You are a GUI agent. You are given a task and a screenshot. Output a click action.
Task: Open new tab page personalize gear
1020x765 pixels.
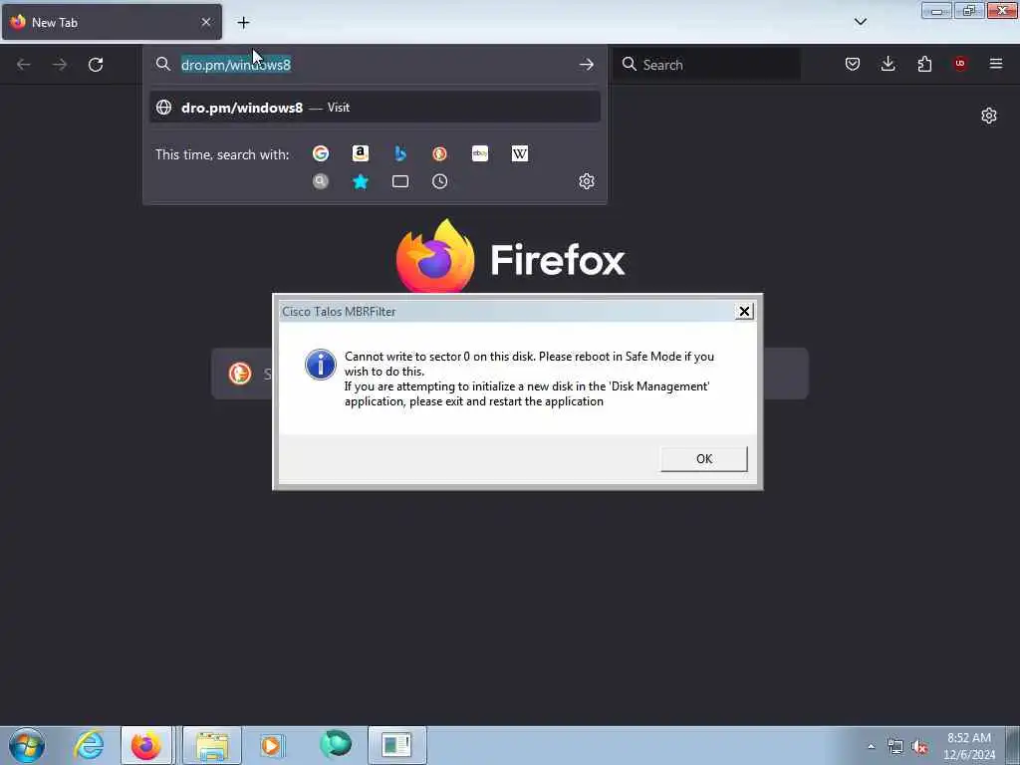(989, 116)
